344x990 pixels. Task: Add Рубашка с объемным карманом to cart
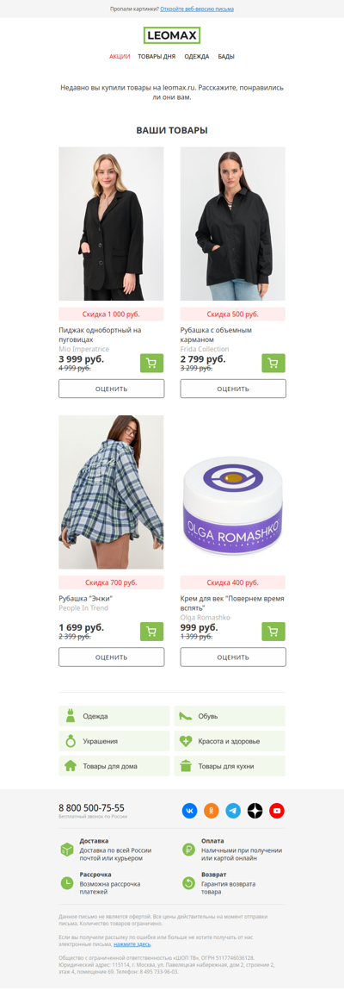click(x=273, y=363)
